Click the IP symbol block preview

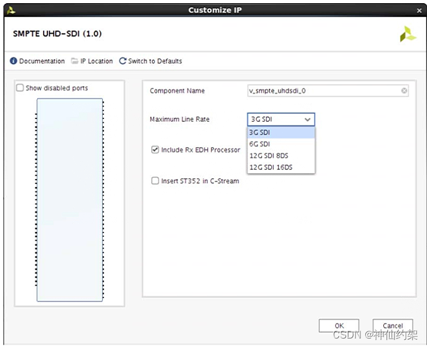click(70, 200)
